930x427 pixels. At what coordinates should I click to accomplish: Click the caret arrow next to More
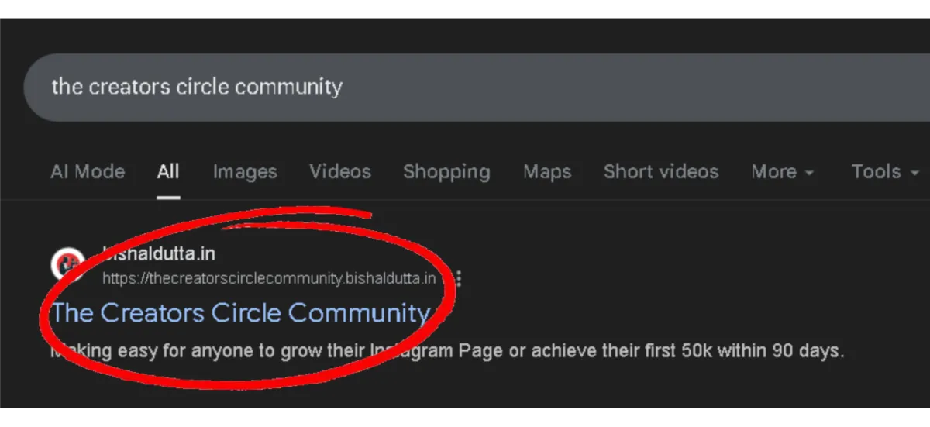click(x=809, y=174)
